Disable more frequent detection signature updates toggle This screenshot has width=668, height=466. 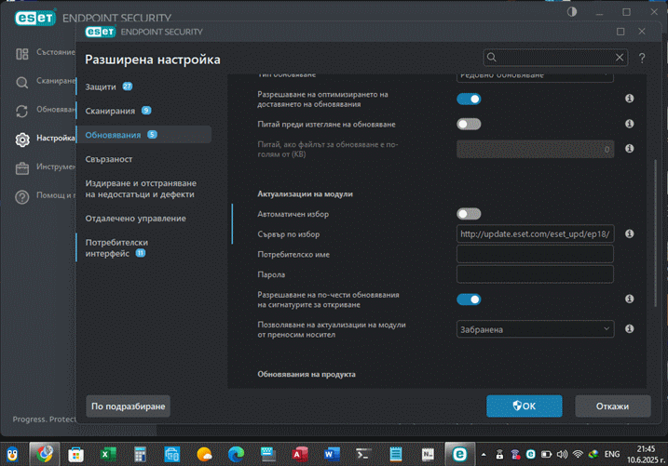point(469,300)
